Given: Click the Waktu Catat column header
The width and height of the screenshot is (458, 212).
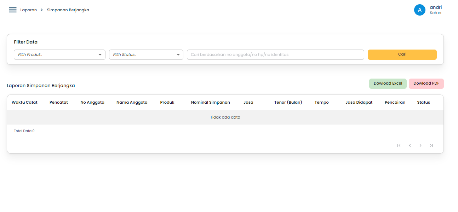Looking at the screenshot, I should [x=24, y=102].
